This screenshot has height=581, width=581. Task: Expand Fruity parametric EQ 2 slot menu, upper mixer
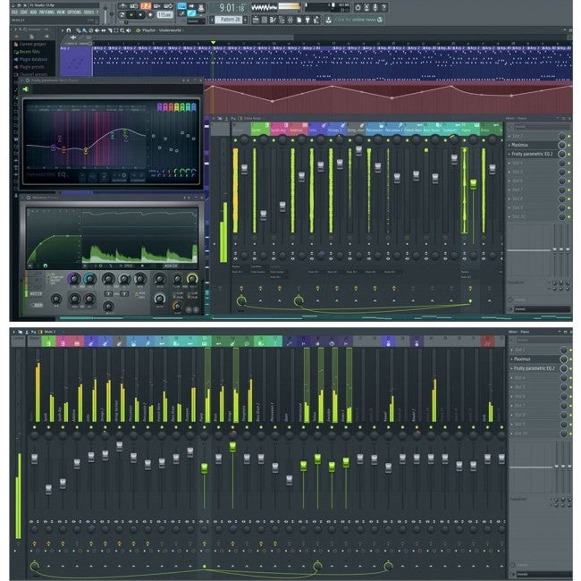point(510,154)
